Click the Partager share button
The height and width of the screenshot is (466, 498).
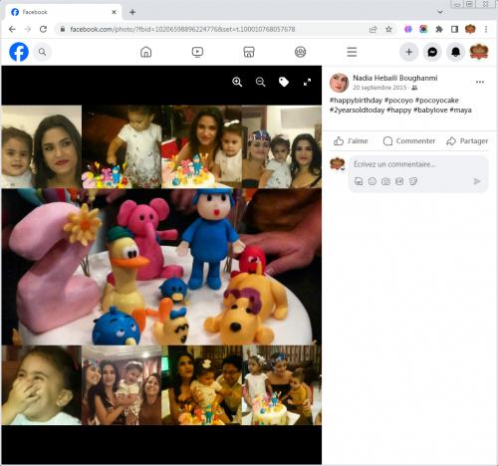tap(467, 141)
